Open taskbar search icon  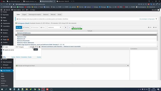coord(6,89)
